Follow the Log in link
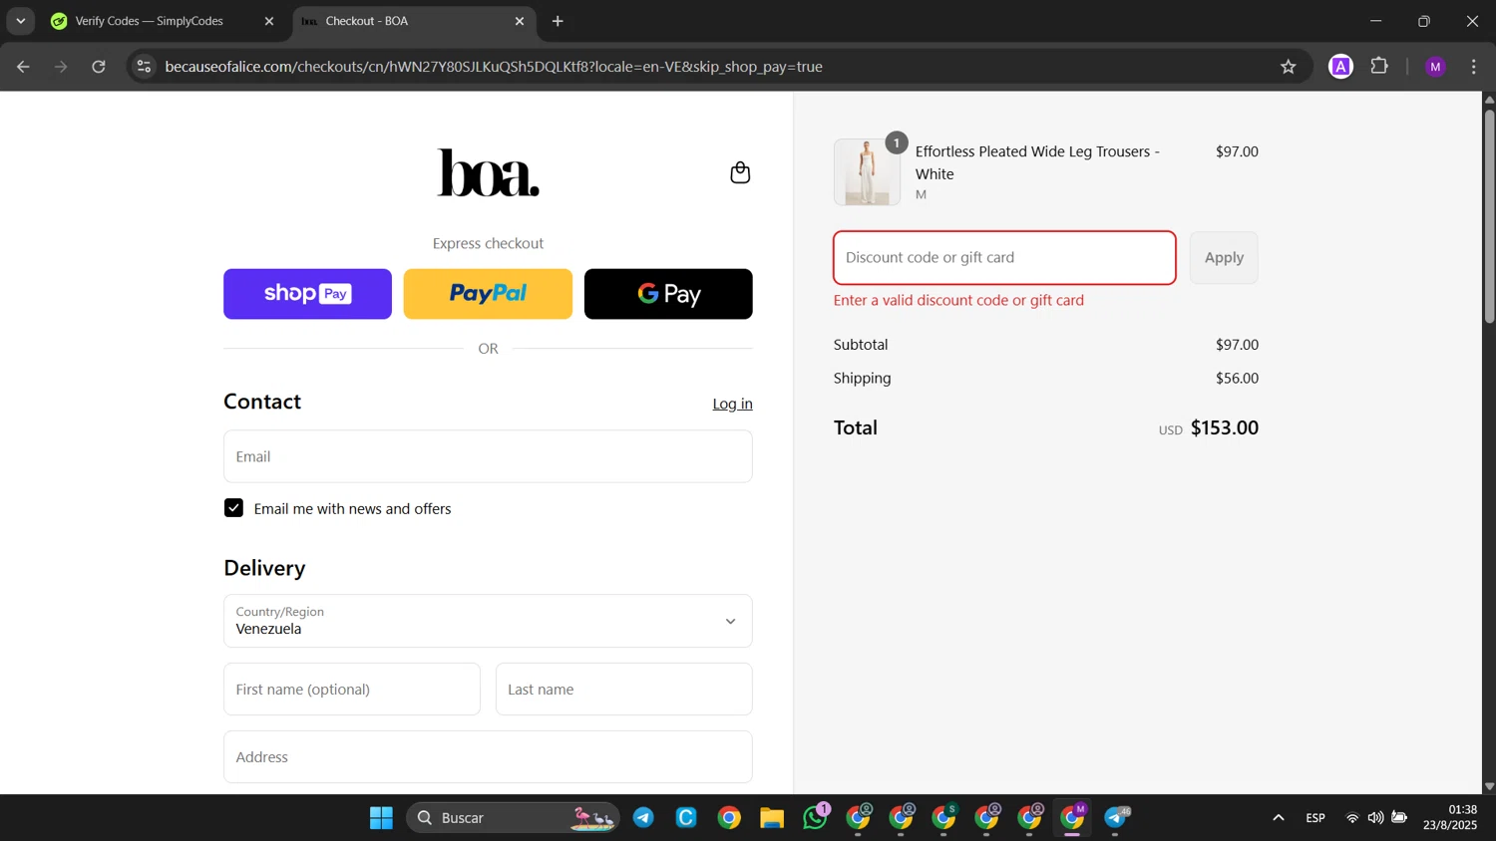 coord(732,404)
